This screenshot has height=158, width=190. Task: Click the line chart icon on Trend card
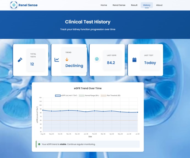coord(57,60)
